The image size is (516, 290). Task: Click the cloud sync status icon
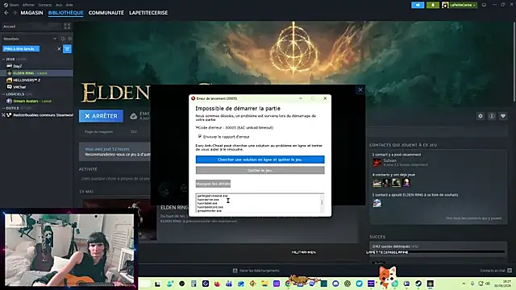click(x=133, y=116)
